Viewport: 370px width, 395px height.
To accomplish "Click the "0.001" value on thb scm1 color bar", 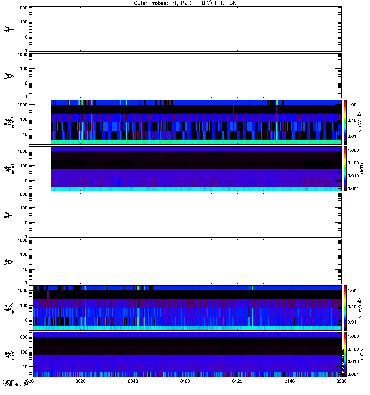I will [x=353, y=189].
